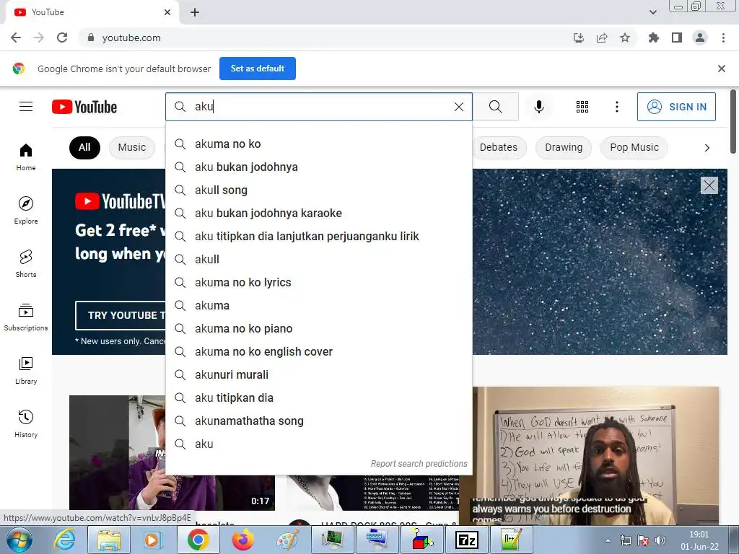Screen dimensions: 739x554
Task: Expand the tab search dropdown arrow
Action: tap(653, 12)
